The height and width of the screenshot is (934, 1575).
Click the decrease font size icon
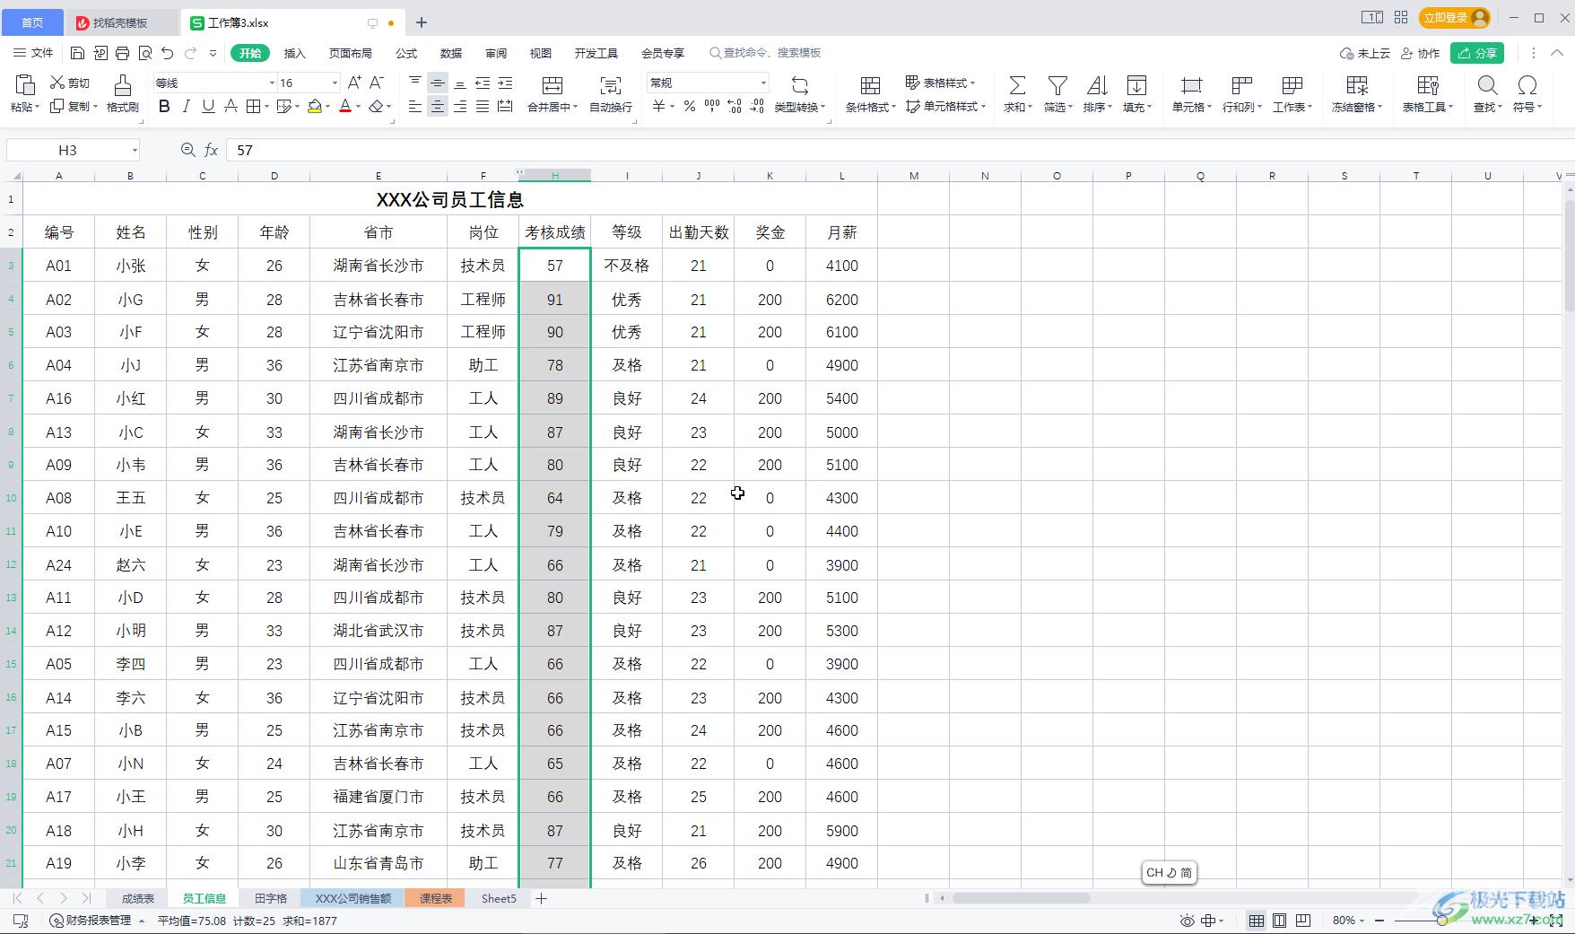point(377,83)
